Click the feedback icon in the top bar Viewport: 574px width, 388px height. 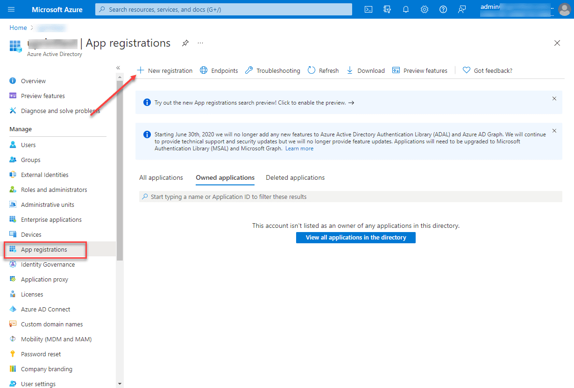coord(462,9)
